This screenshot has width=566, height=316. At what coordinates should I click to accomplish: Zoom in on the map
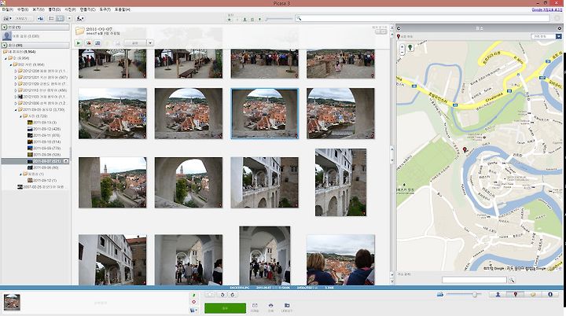[x=402, y=46]
